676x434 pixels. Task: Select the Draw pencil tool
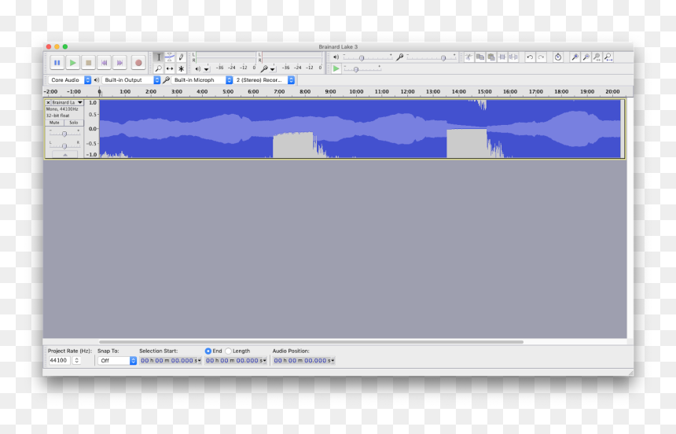click(x=181, y=57)
